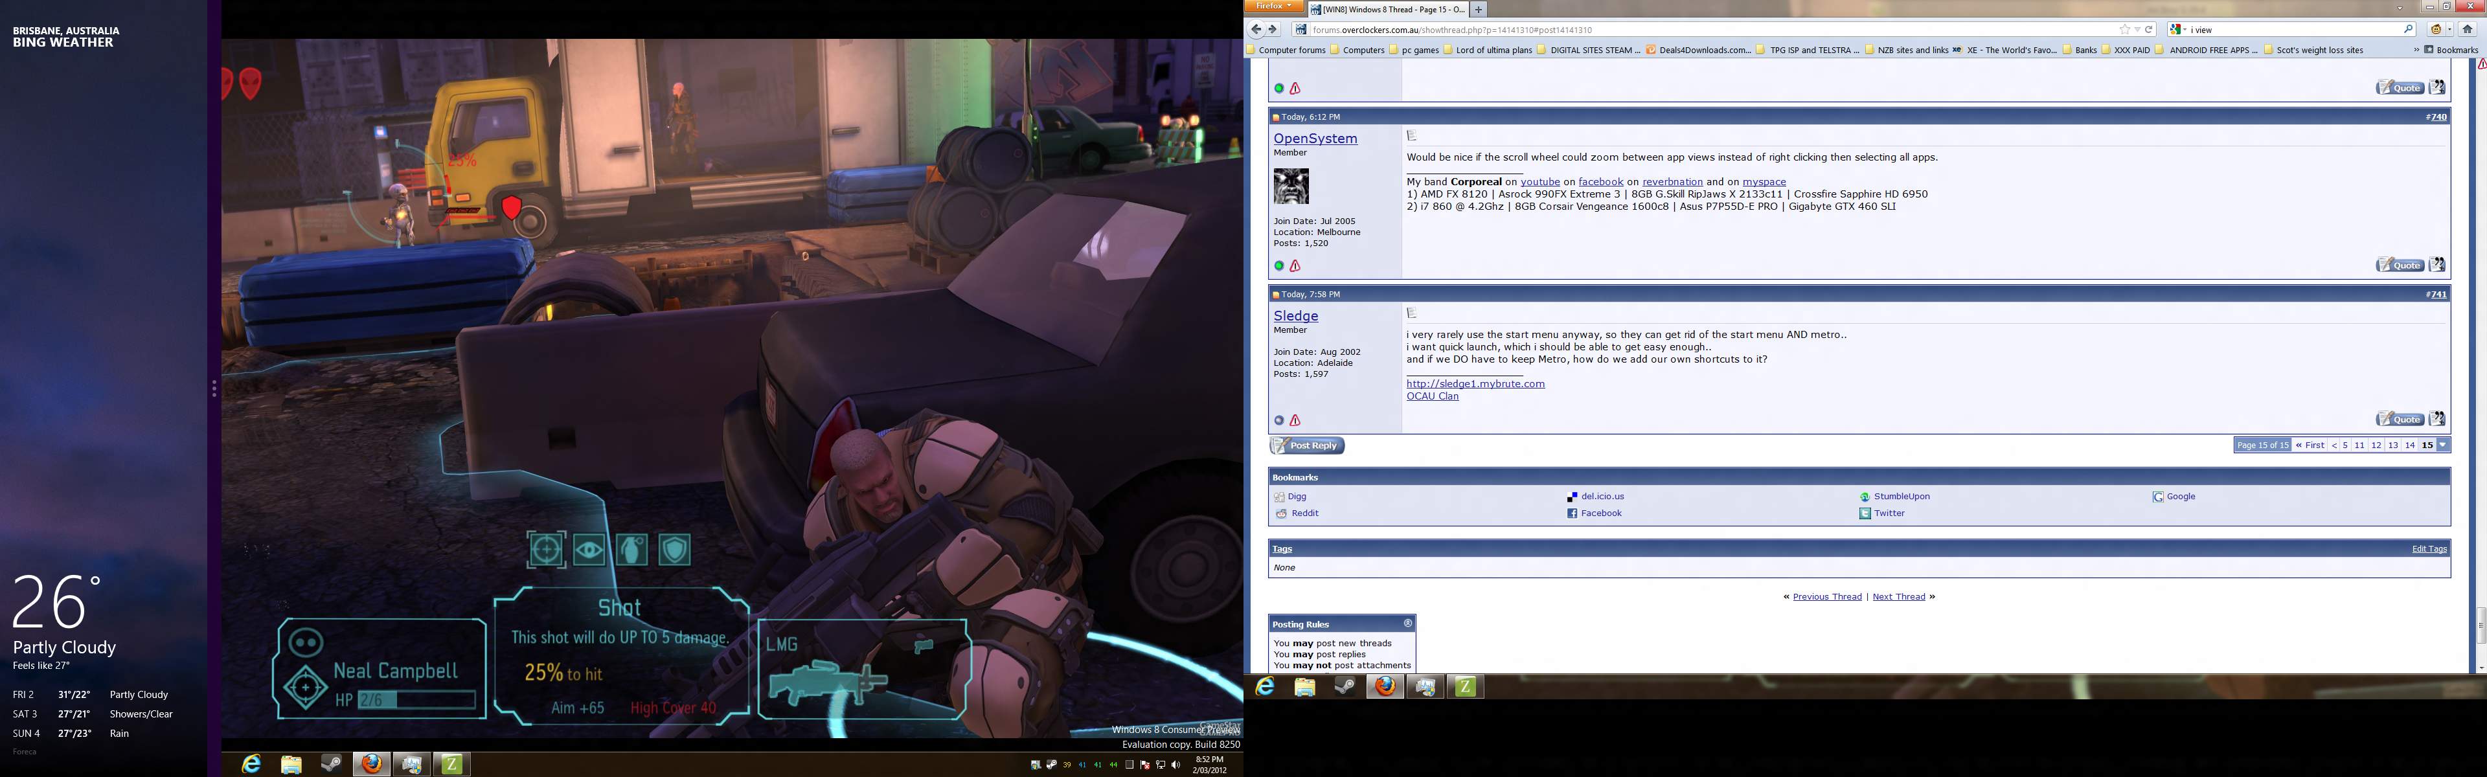Bookmark page with star icon
Screen dimensions: 2487x777
click(x=2124, y=30)
